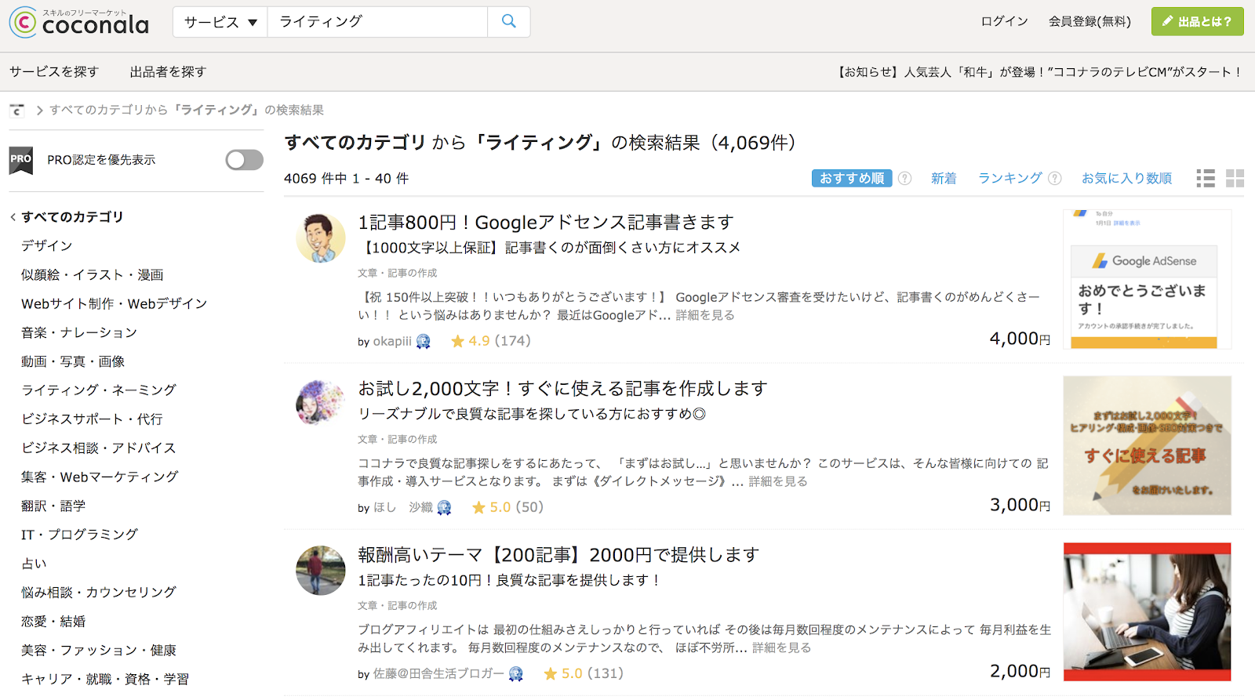
Task: Click the star rating 5.0 (50)
Action: (x=507, y=507)
